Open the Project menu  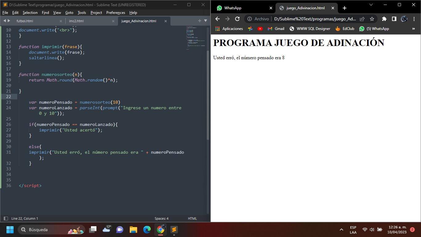96,13
